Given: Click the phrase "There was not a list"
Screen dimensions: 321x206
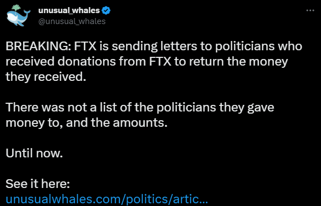Looking at the screenshot, I should coord(61,108).
